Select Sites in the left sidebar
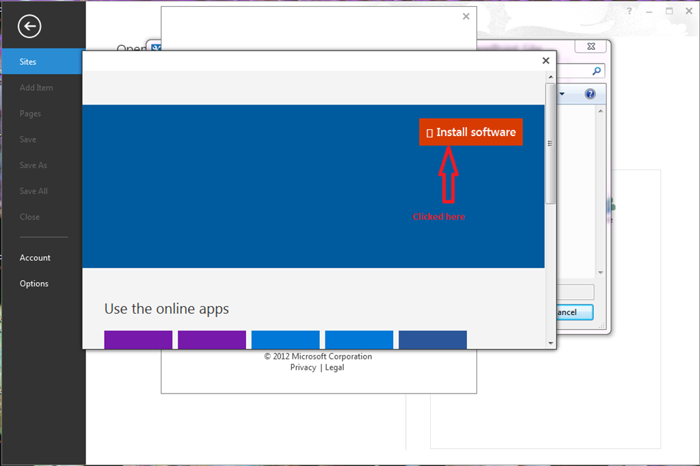 [43, 61]
